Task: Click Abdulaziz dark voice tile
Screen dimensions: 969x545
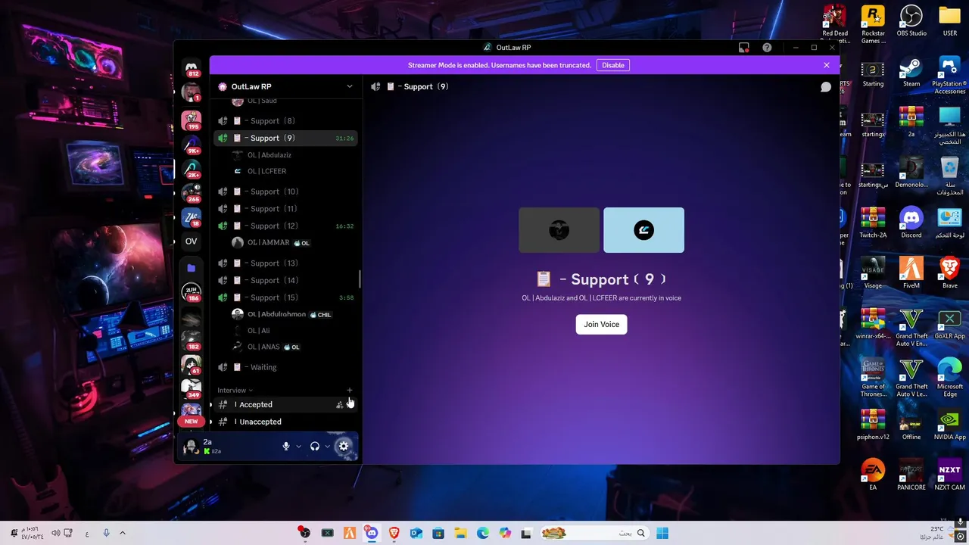Action: pyautogui.click(x=559, y=230)
